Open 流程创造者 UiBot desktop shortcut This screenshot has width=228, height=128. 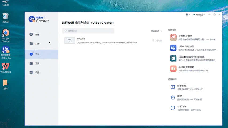point(6,53)
